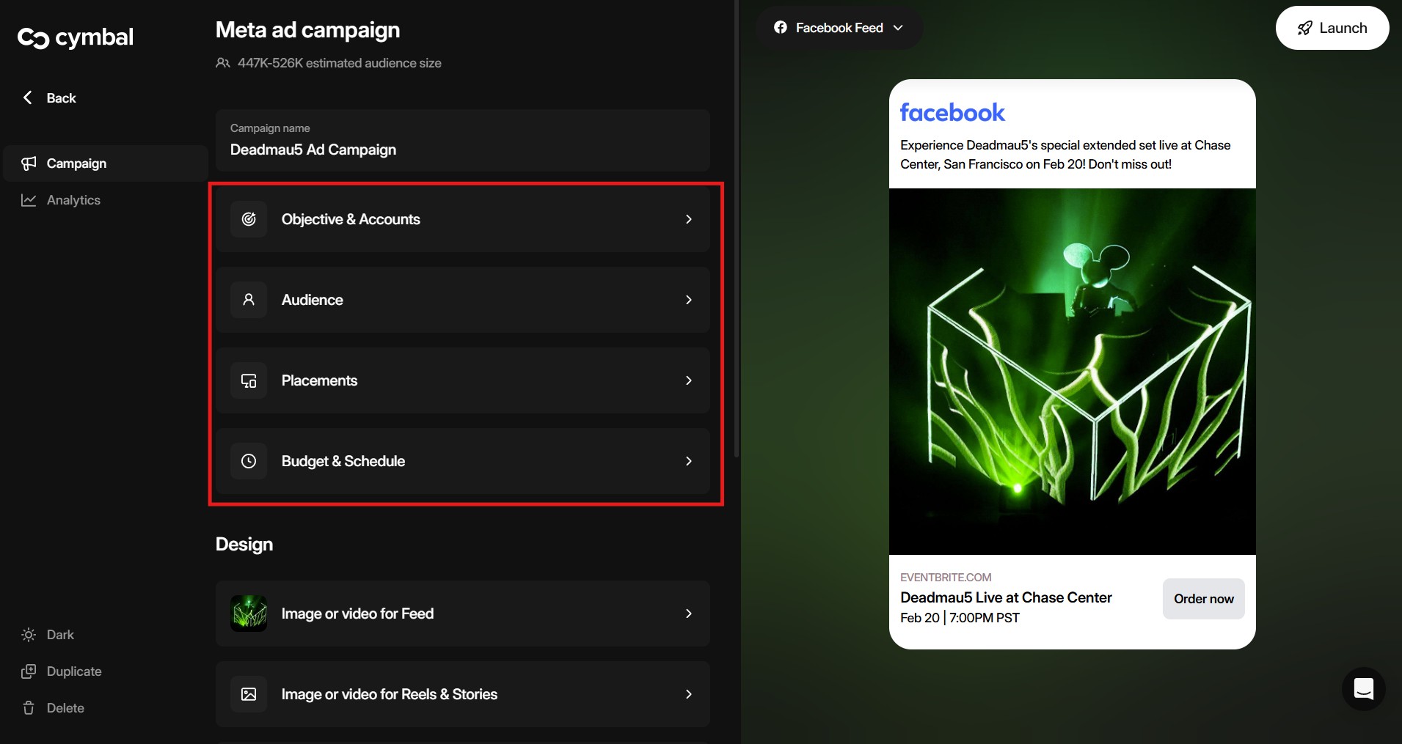Click the Order now button in preview
The image size is (1402, 744).
click(x=1203, y=599)
